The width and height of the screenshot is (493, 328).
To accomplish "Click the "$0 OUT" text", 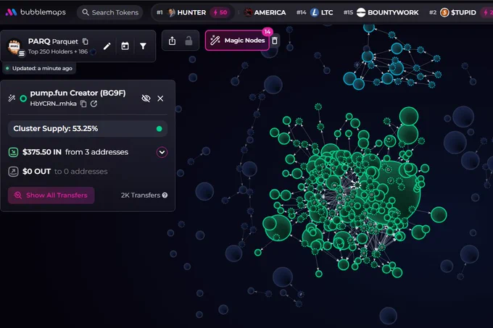I will [x=36, y=172].
